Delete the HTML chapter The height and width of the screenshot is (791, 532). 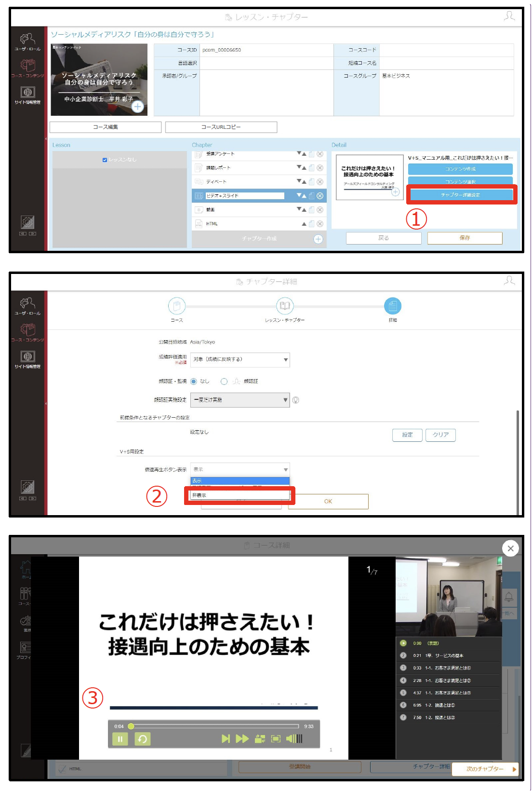[x=320, y=224]
